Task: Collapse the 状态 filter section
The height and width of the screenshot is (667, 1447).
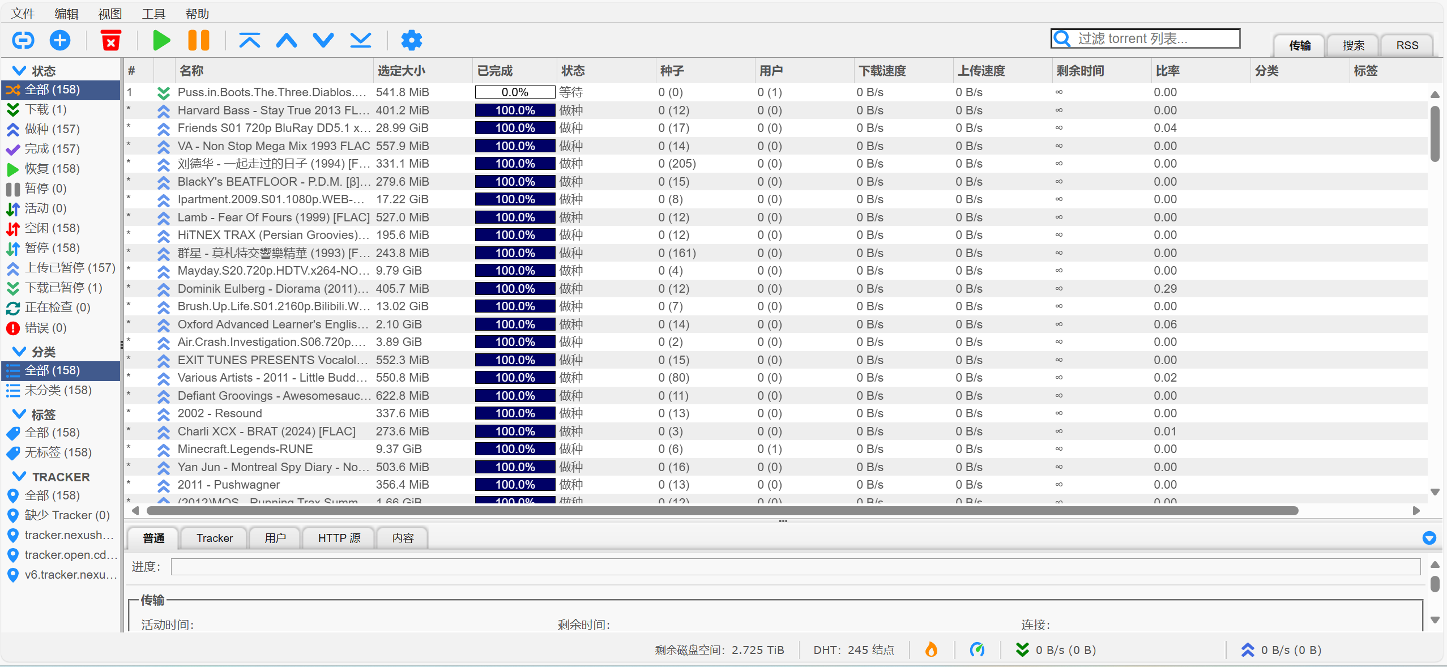Action: [19, 71]
